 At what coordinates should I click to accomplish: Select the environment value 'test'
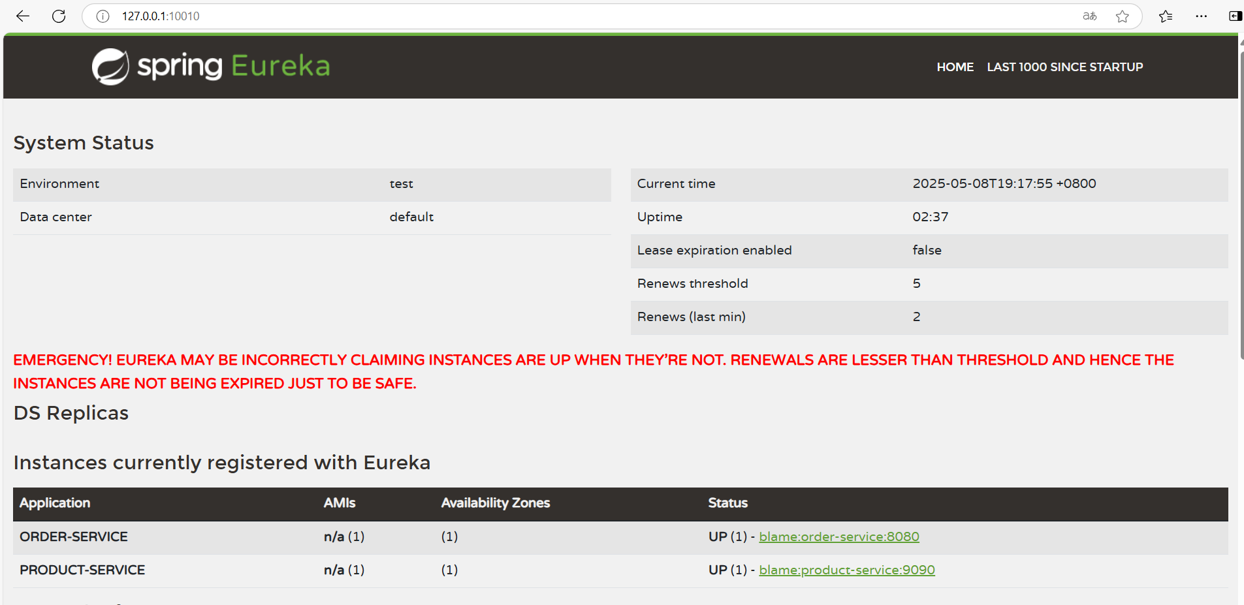point(401,184)
